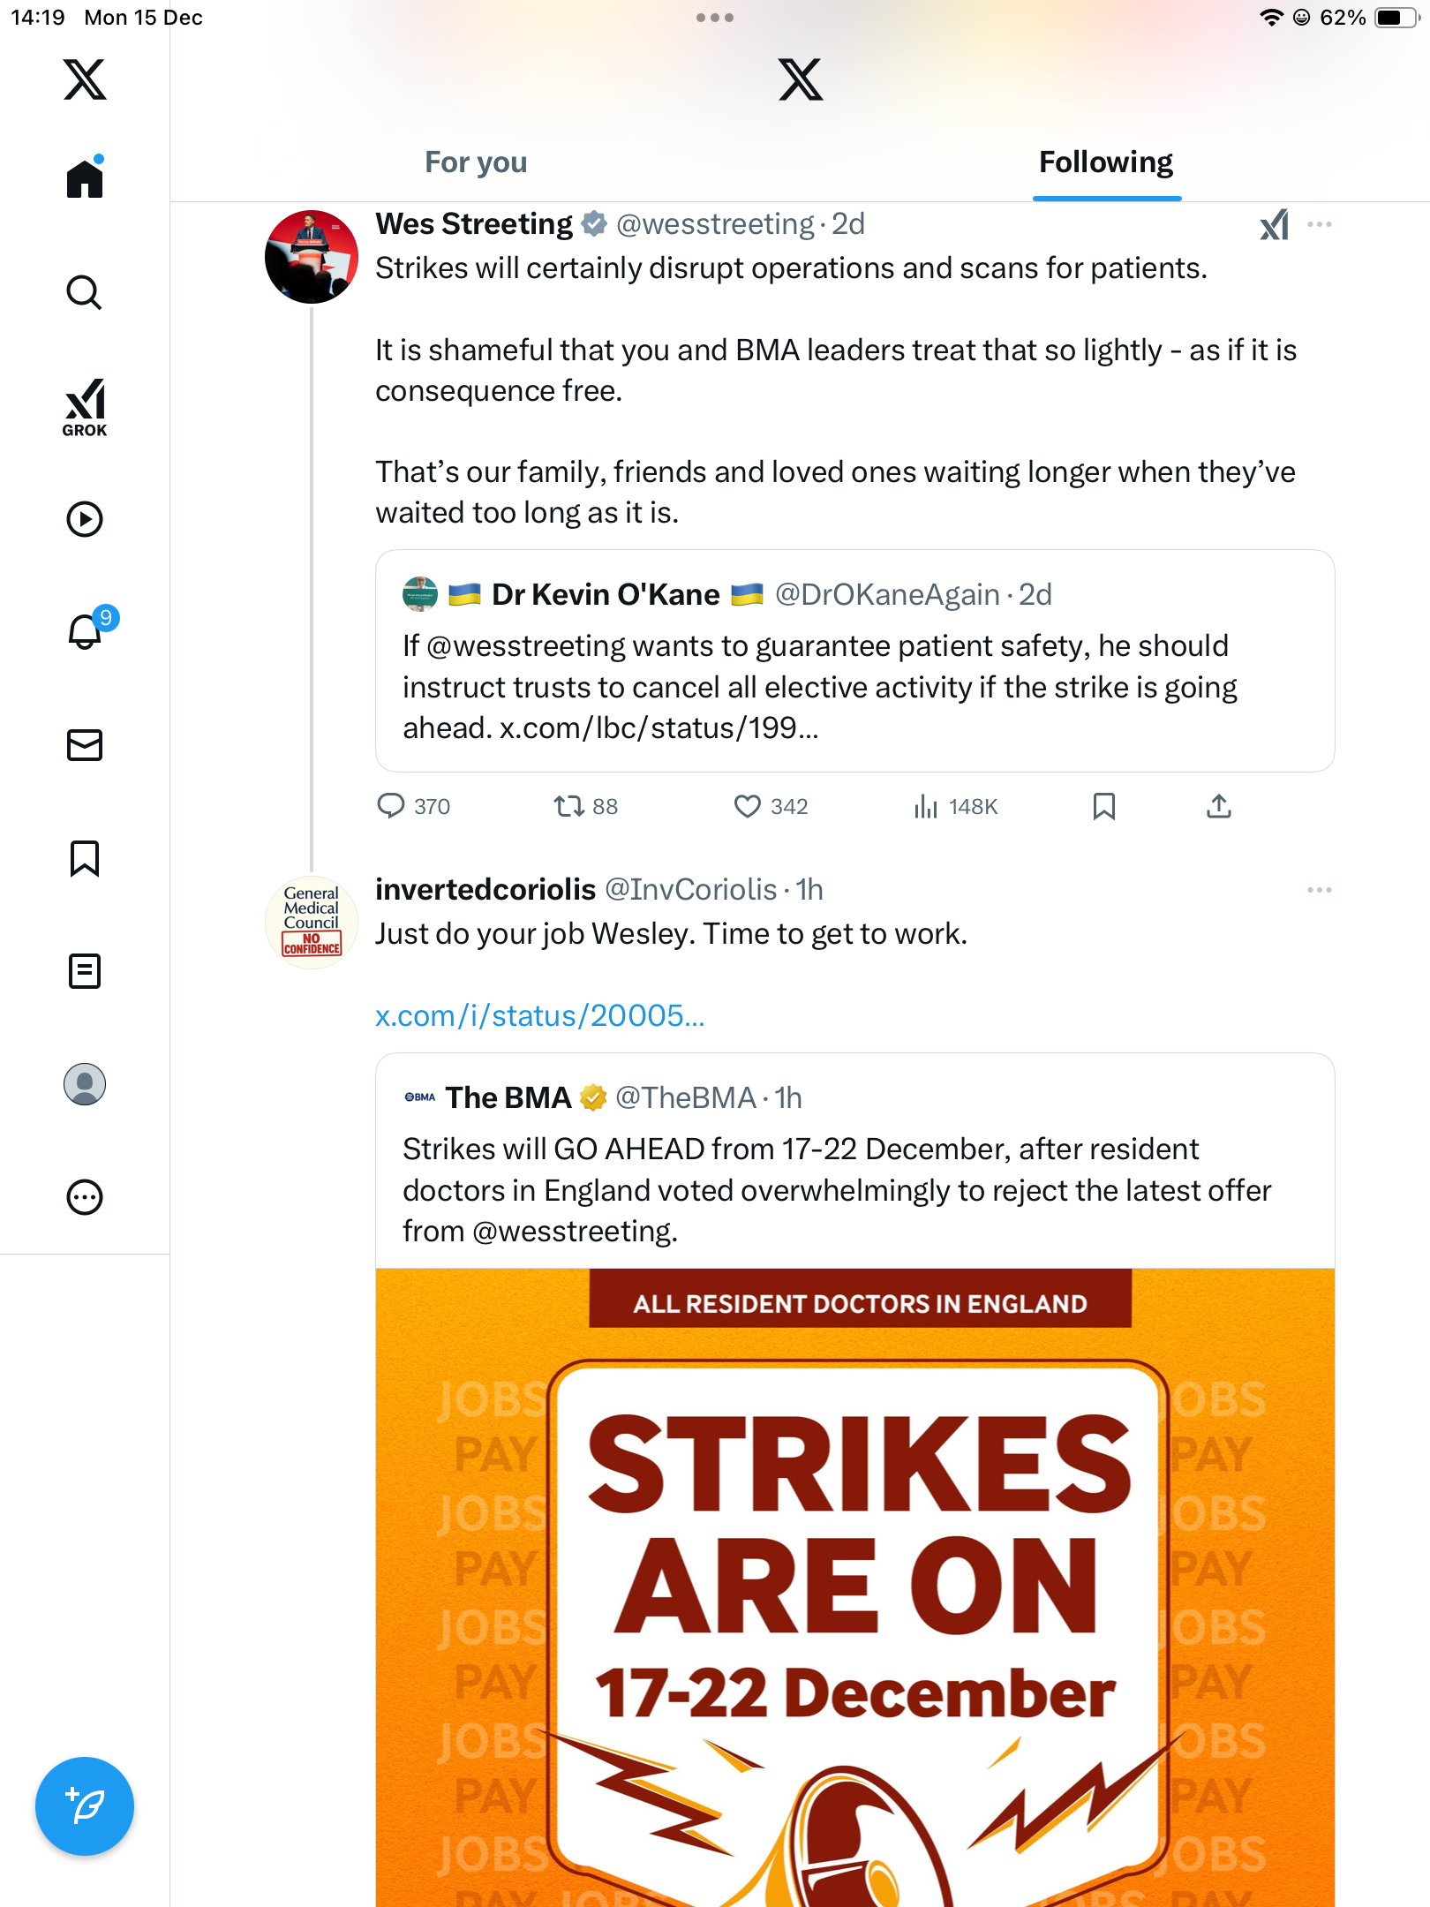Select the Following tab
The width and height of the screenshot is (1430, 1907).
[1105, 162]
